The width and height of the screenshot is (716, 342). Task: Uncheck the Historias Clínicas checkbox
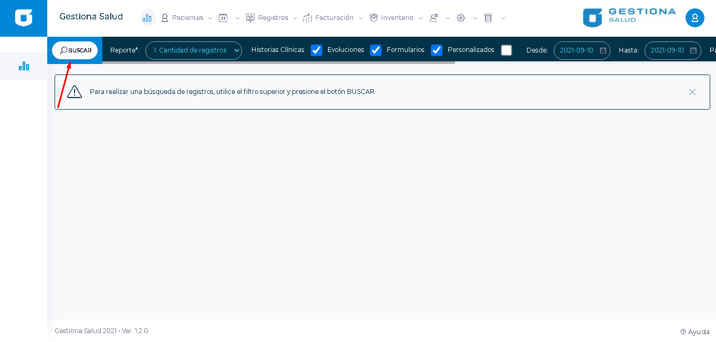pyautogui.click(x=316, y=50)
